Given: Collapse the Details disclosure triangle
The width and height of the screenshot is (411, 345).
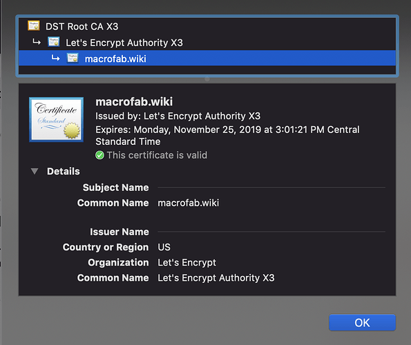Looking at the screenshot, I should coord(35,171).
